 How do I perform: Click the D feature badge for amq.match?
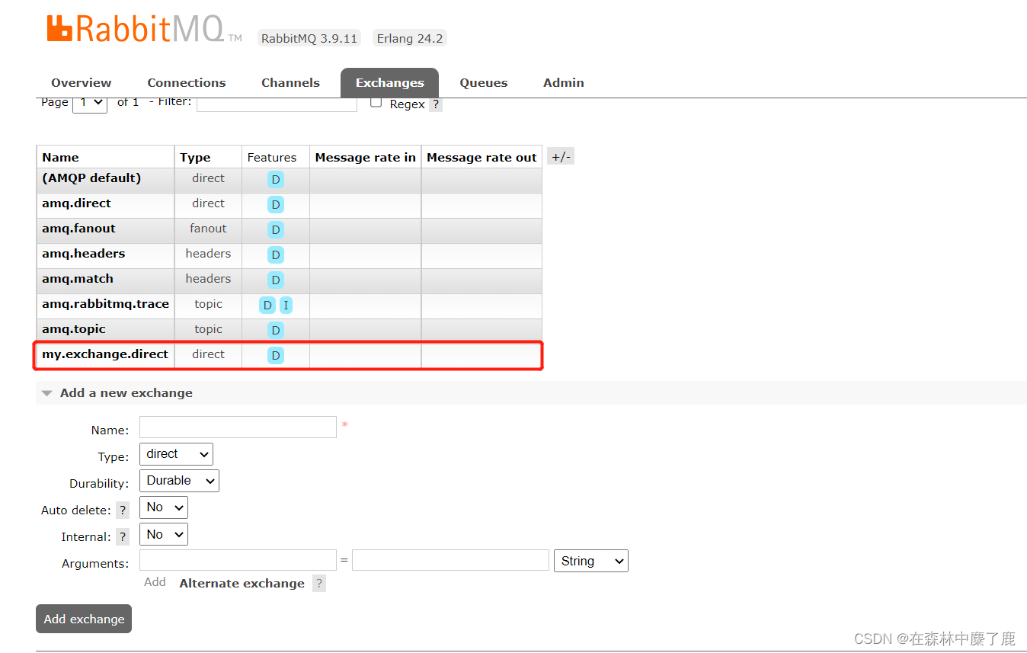pyautogui.click(x=276, y=280)
